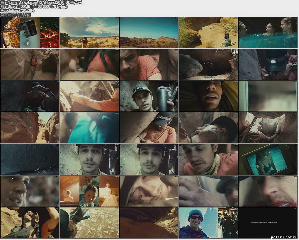Image resolution: width=299 pixels, height=240 pixels.
Task: Open the triptych thumbnail with a girl in teal
Action: coord(89,191)
